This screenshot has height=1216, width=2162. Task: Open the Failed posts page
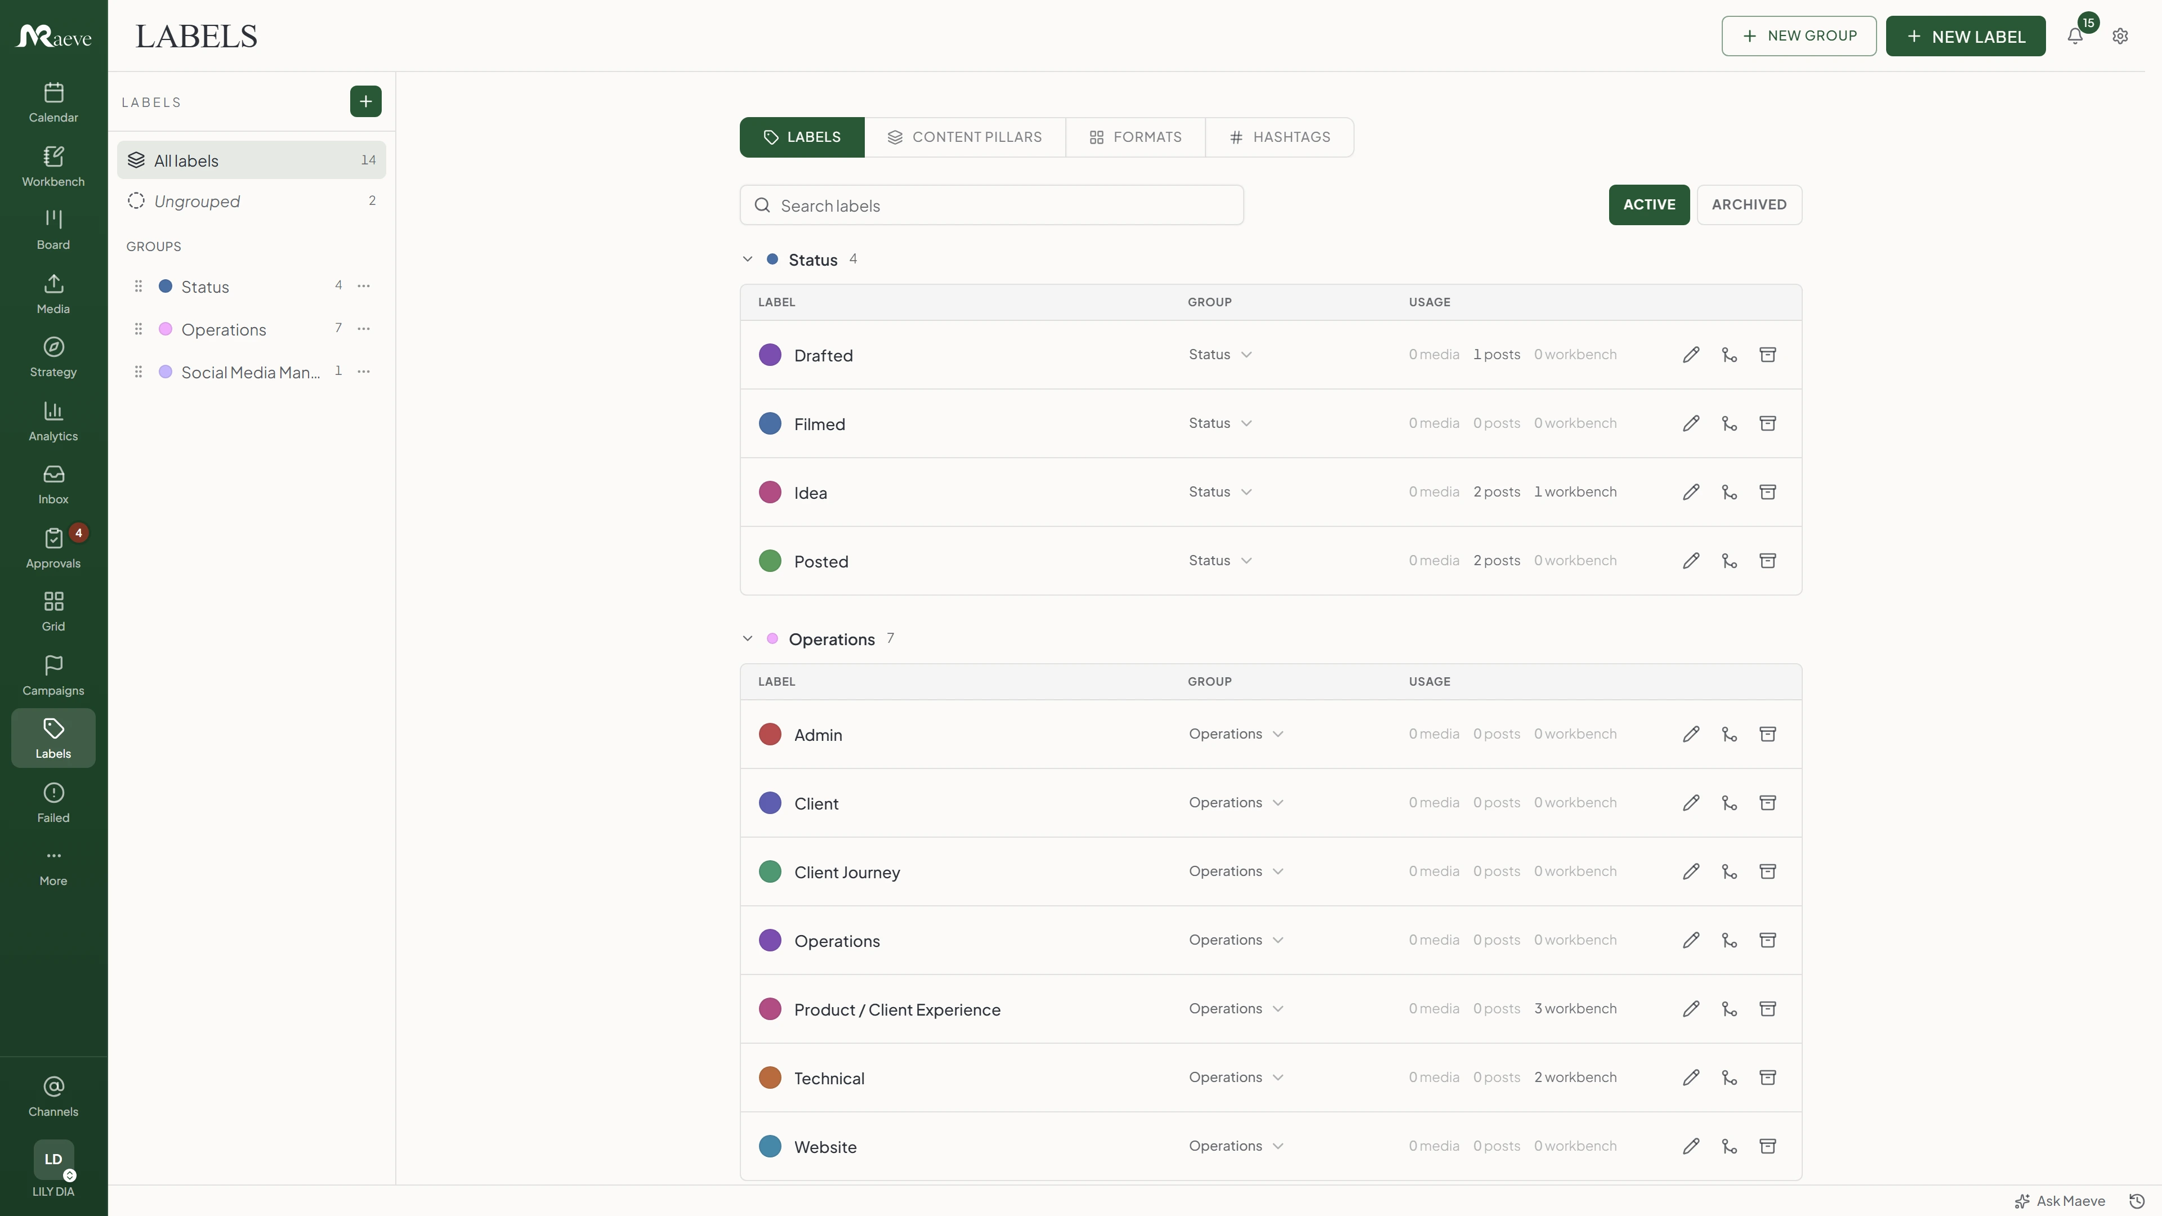[53, 803]
